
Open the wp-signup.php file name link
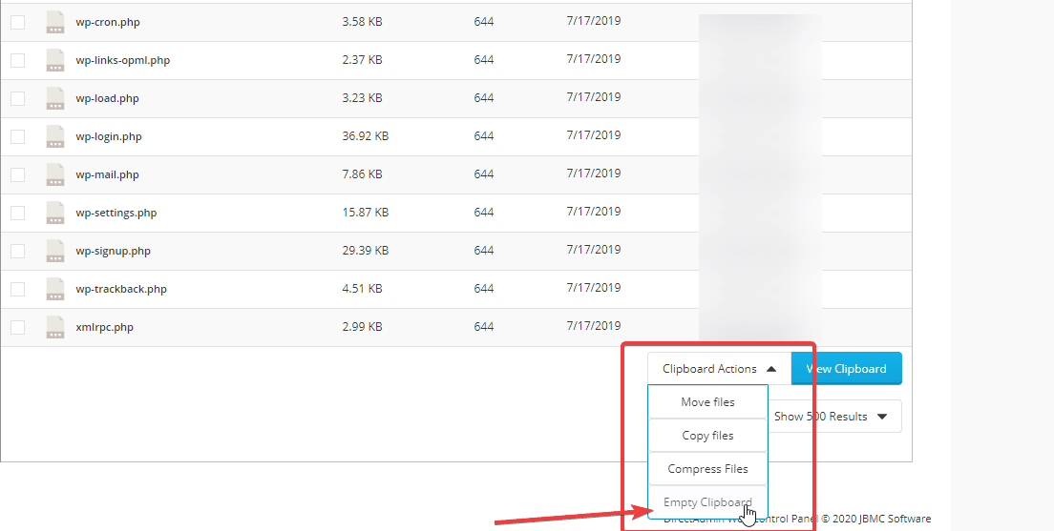click(113, 251)
